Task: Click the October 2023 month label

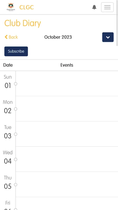Action: [x=58, y=37]
